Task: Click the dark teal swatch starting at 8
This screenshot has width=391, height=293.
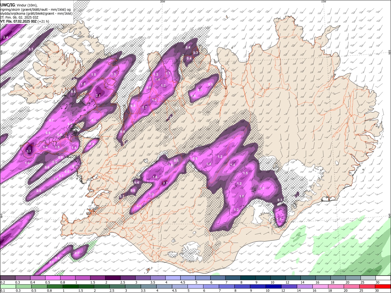Action: coord(247,278)
